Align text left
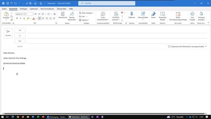Viewport: 211px width, 119px height. [40, 18]
